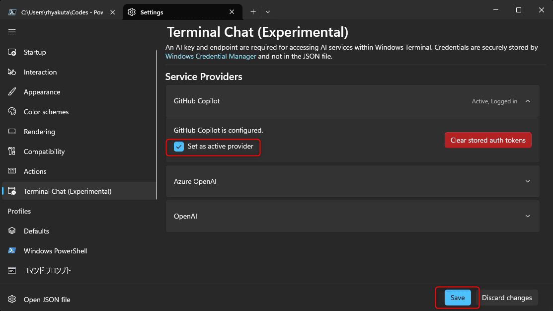Click Discard changes button

coord(507,298)
